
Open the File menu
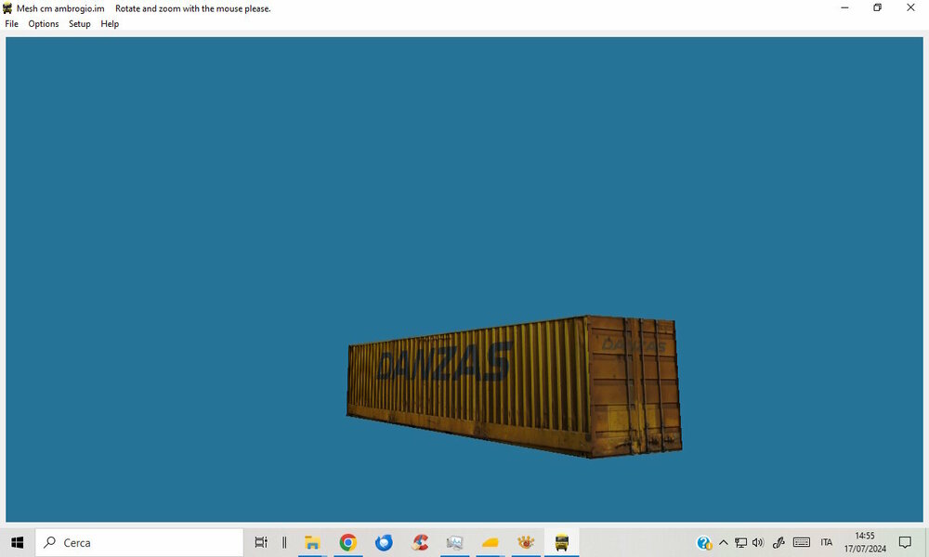click(12, 24)
